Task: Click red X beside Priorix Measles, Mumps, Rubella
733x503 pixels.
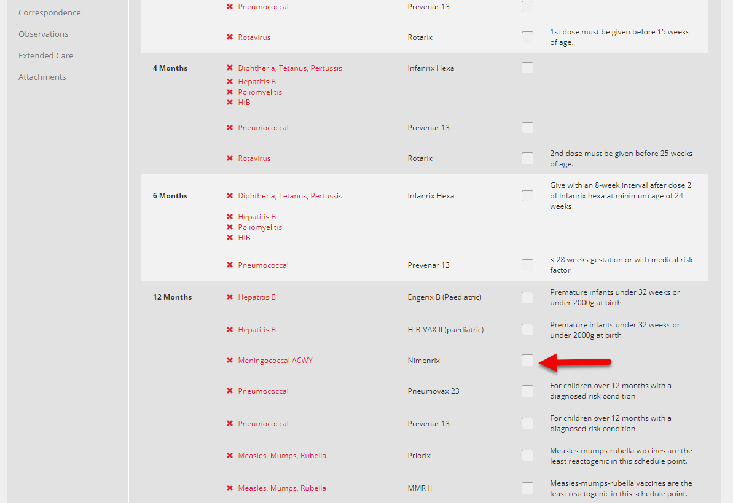Action: [230, 456]
